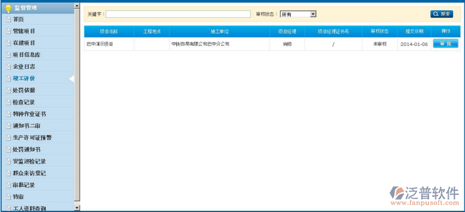Screen dimensions: 465x212
Task: Open the 安监巡检记录 menu entry
Action: tap(38, 161)
